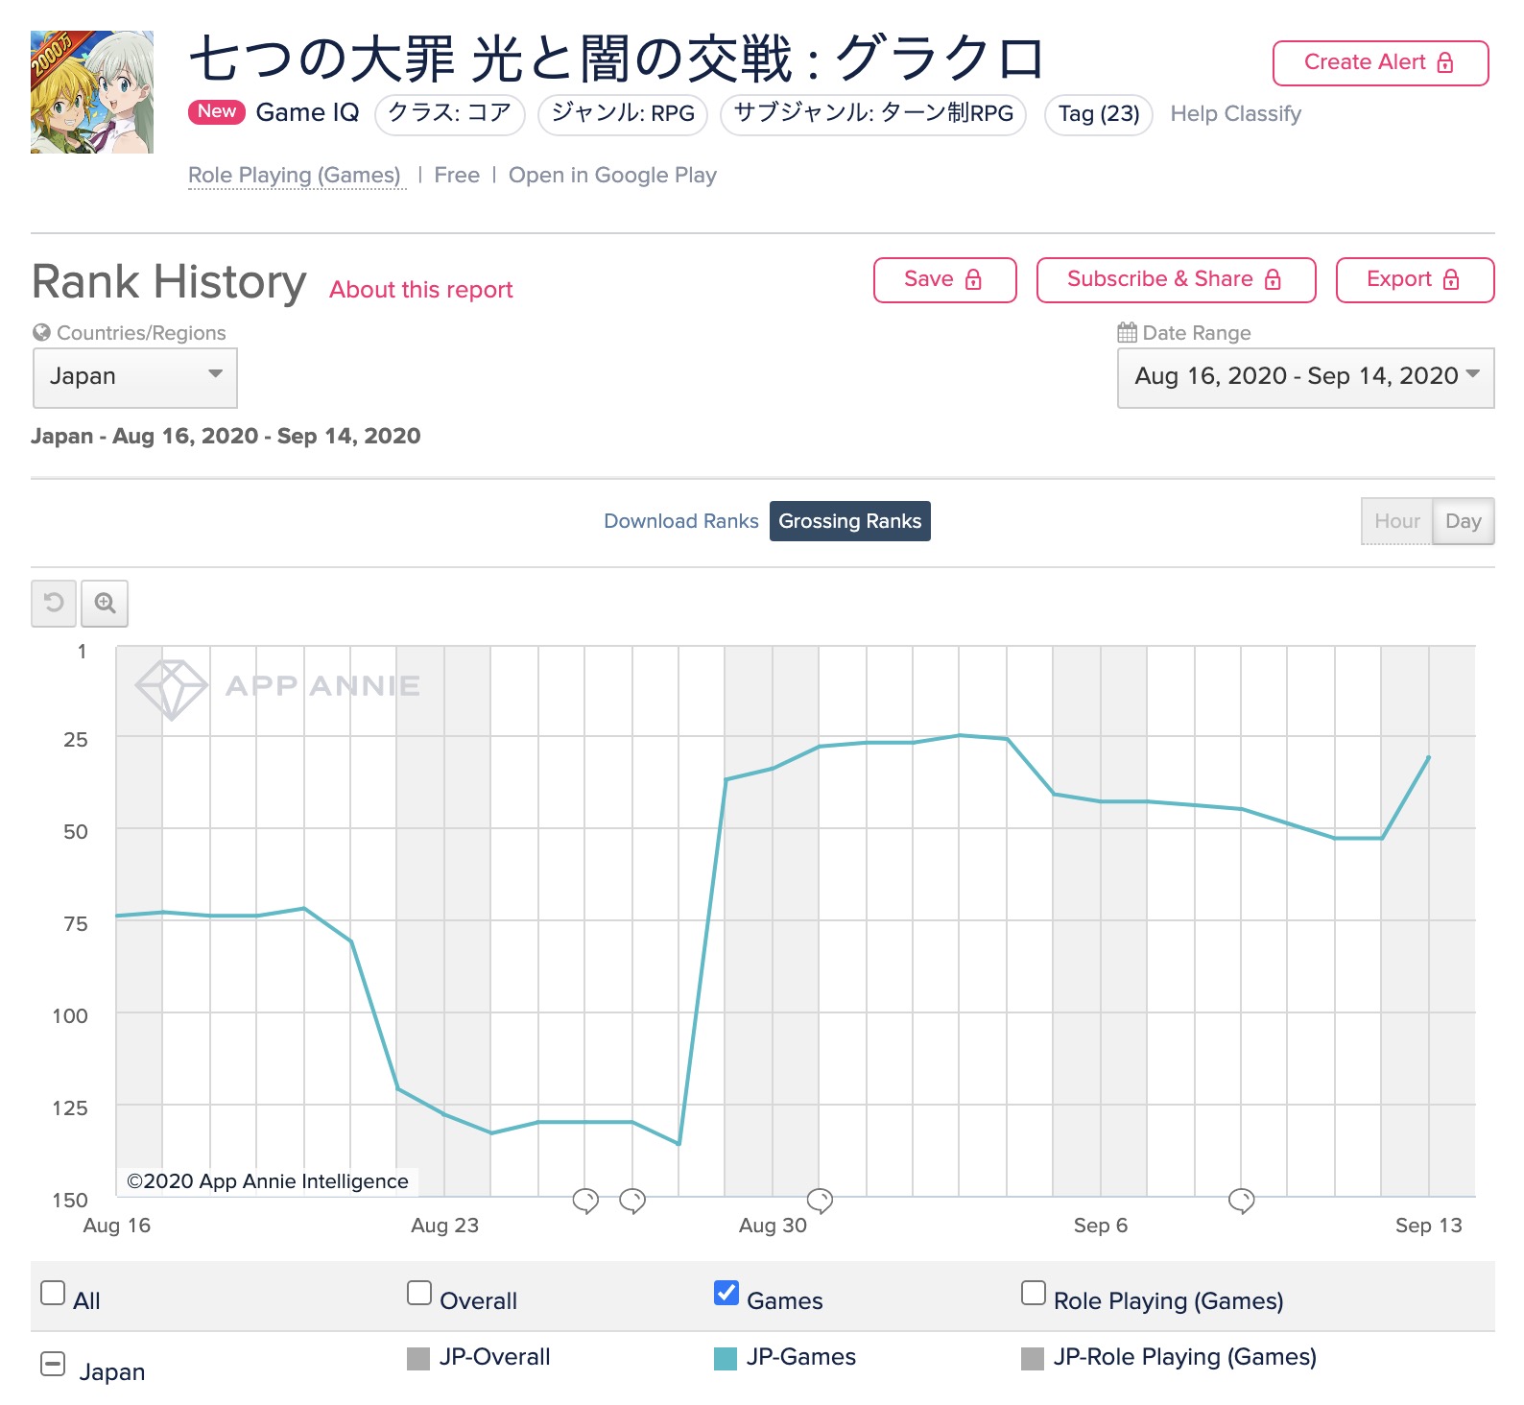Click the chart reset zoom icon
Screen dimensions: 1524x1405
(54, 603)
